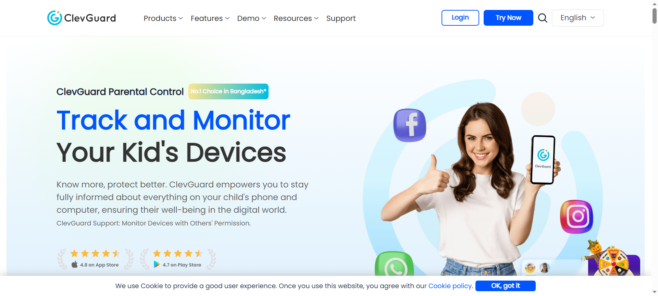Go to the Support page

(x=341, y=18)
